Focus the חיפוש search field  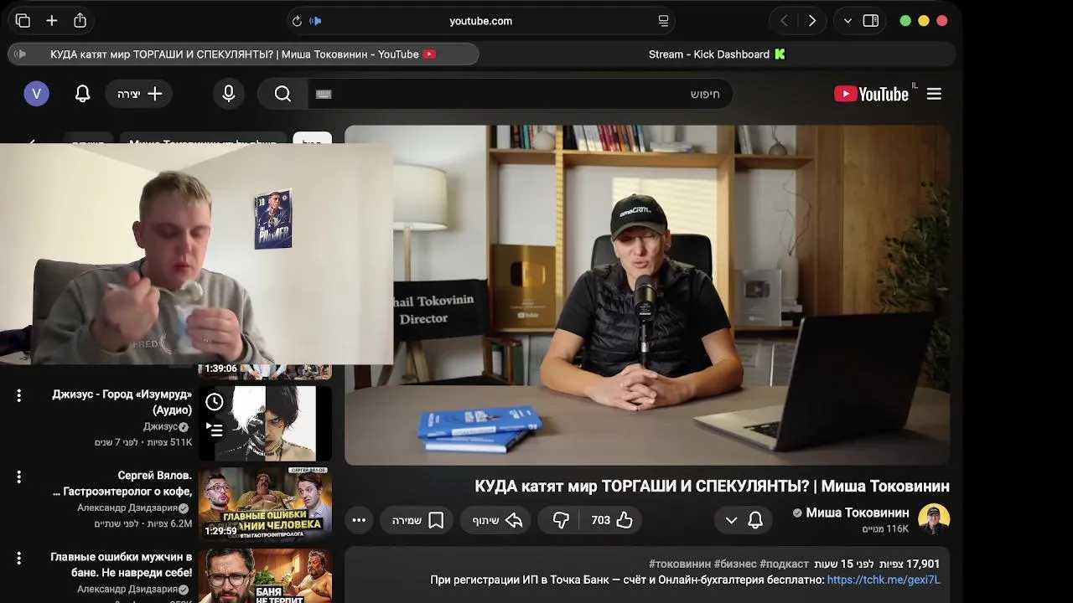coord(520,94)
